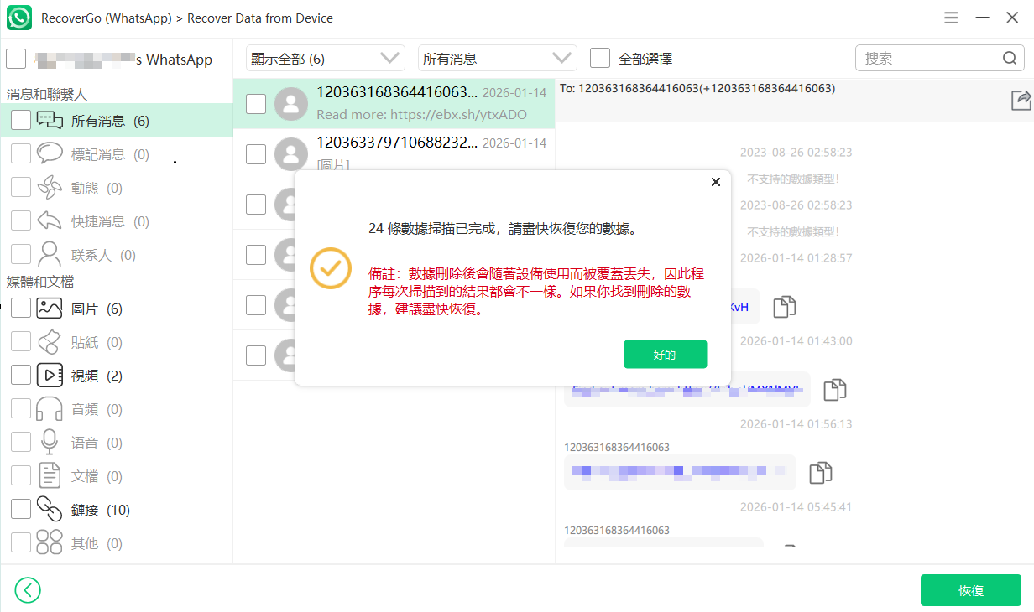The image size is (1034, 612).
Task: Expand the 所有消息 message type dropdown
Action: click(x=497, y=58)
